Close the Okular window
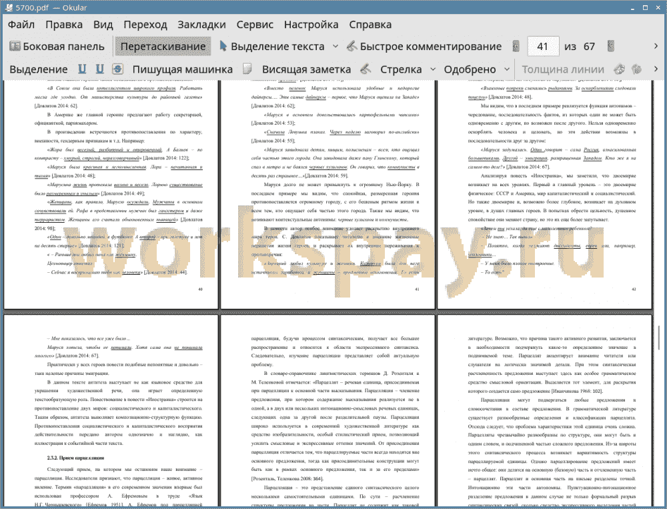 657,7
